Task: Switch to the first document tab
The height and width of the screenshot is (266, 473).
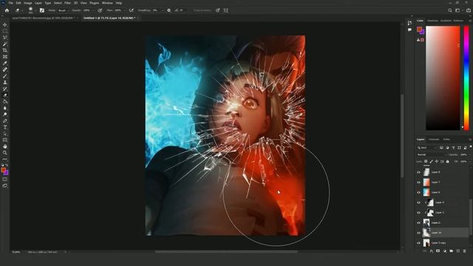Action: (44, 18)
